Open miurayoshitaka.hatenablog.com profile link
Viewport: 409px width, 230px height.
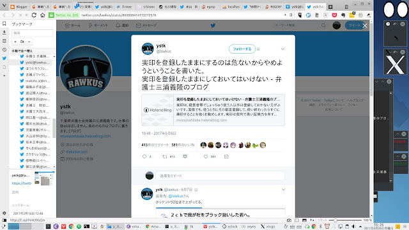pyautogui.click(x=85, y=136)
